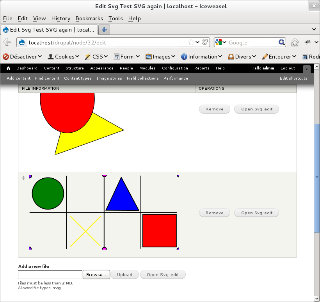The height and width of the screenshot is (302, 320).
Task: Expand the Cookies developer menu
Action: 64,57
